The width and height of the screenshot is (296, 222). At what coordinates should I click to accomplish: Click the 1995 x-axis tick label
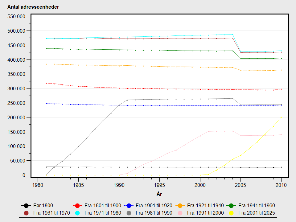pos(159,185)
